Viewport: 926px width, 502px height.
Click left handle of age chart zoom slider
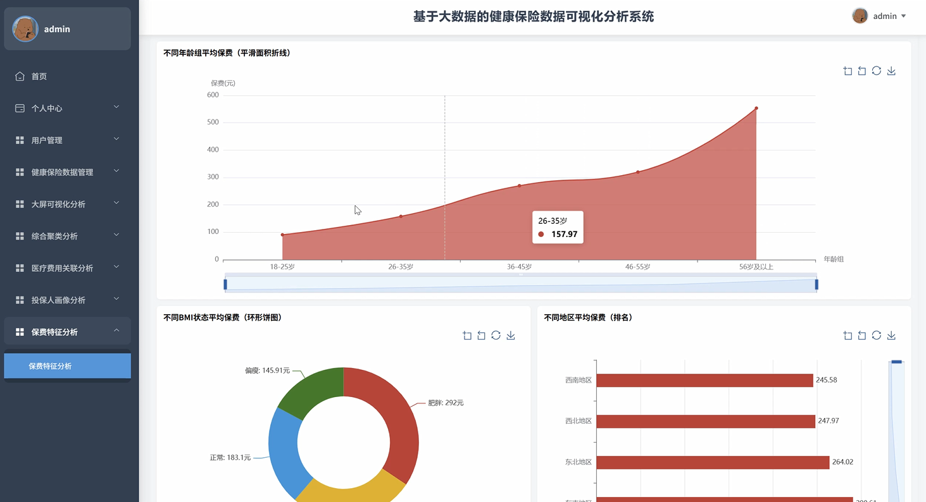225,285
